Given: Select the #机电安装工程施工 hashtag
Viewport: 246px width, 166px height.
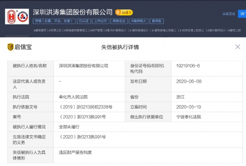Looking at the screenshot, I should click(x=192, y=30).
